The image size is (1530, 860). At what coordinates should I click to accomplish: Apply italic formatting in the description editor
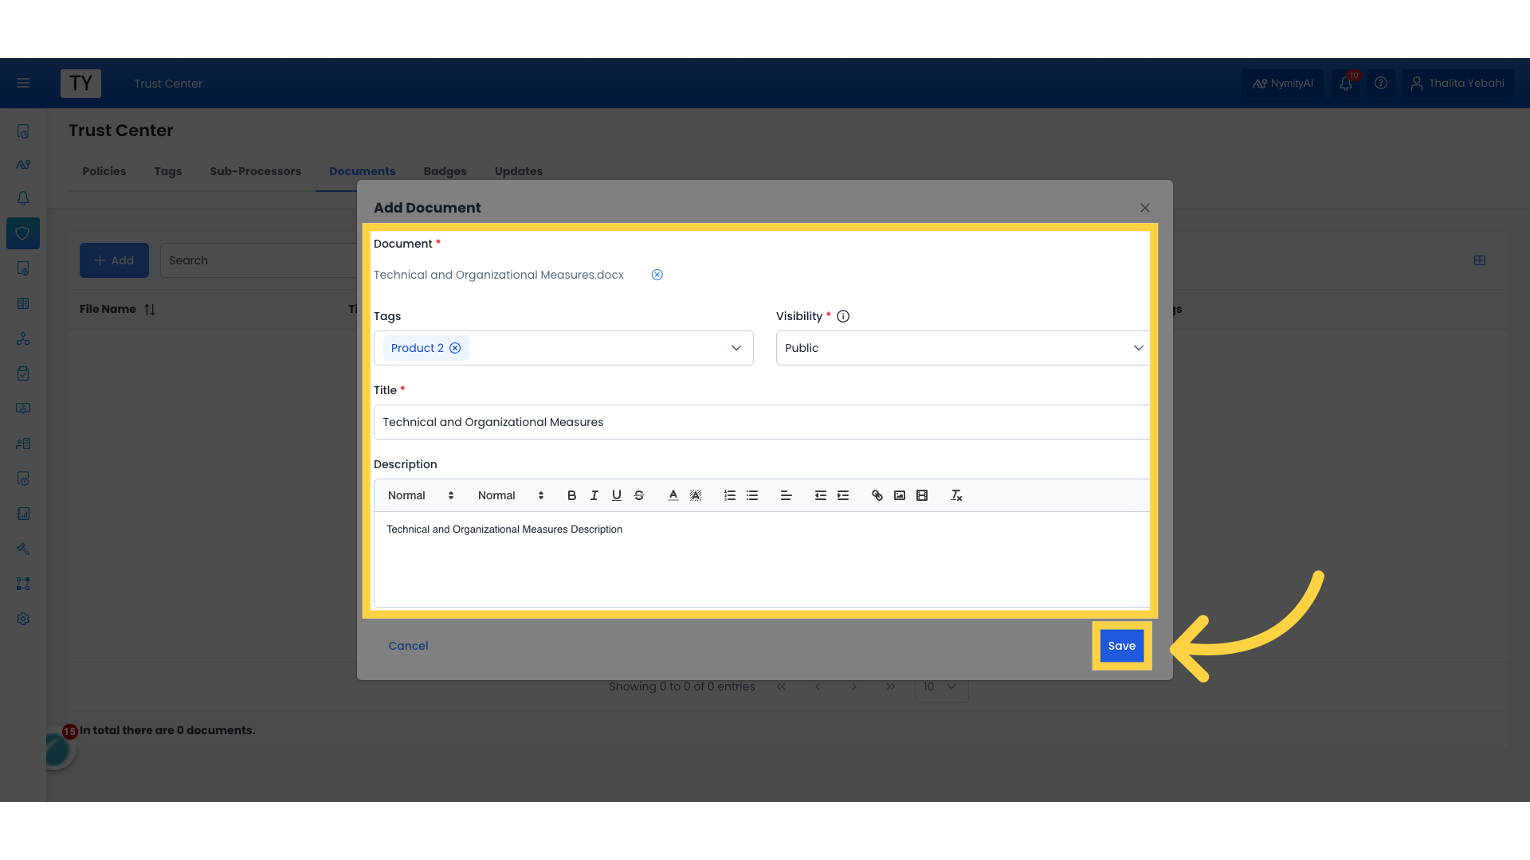(594, 494)
